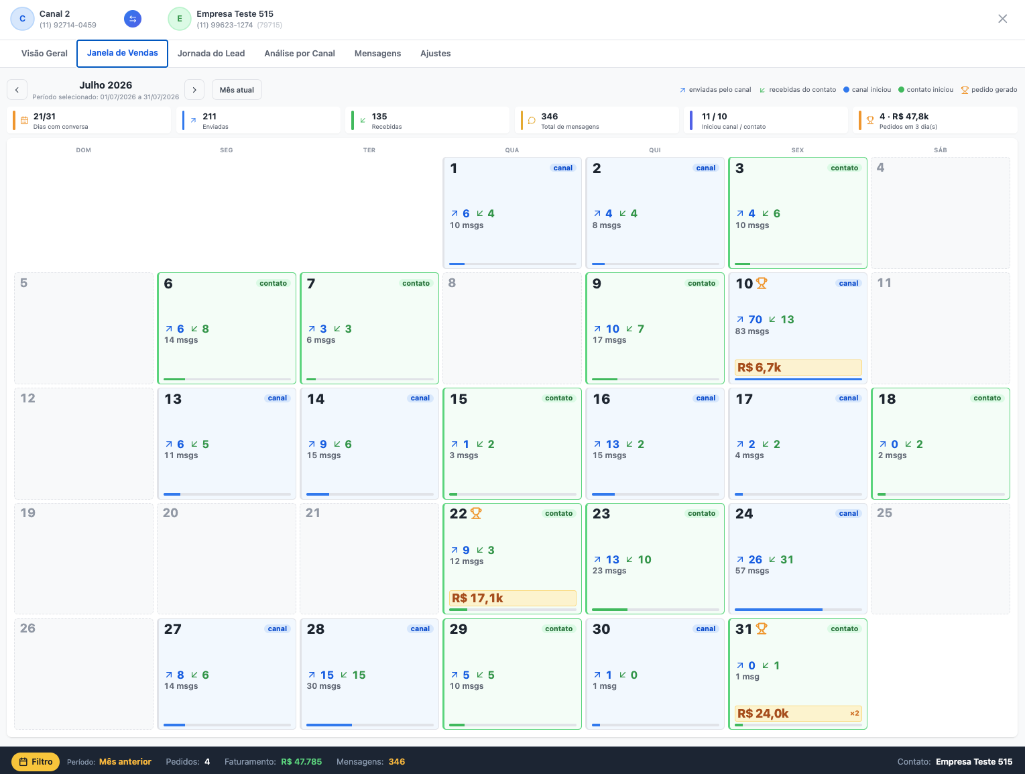
Task: Open the Mensagens tab
Action: point(377,54)
